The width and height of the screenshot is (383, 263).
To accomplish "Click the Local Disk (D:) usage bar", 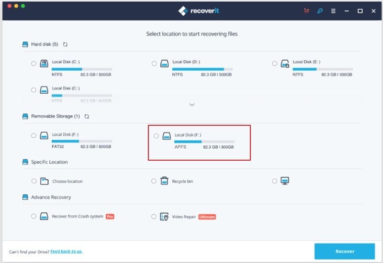I will (x=202, y=69).
